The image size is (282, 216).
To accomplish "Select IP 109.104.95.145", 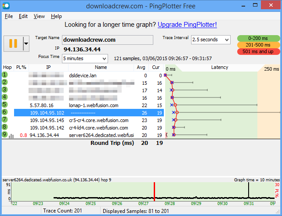I will pyautogui.click(x=47, y=120).
